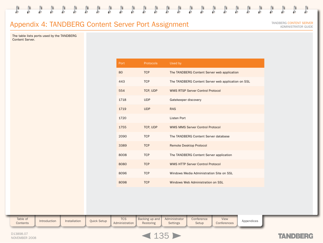Click 'Windows Web Administration on SSL' text
The image size is (323, 243).
pos(196,182)
